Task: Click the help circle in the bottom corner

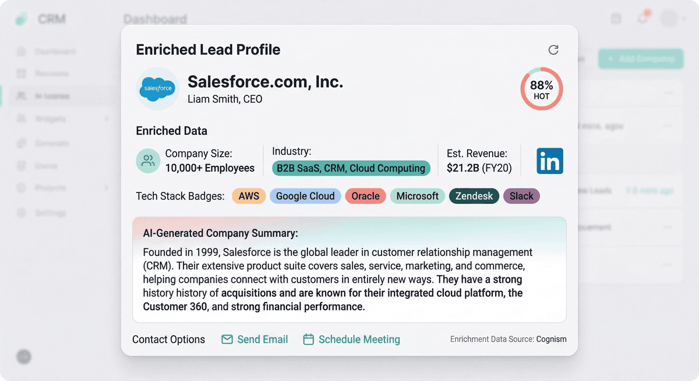Action: pyautogui.click(x=23, y=357)
